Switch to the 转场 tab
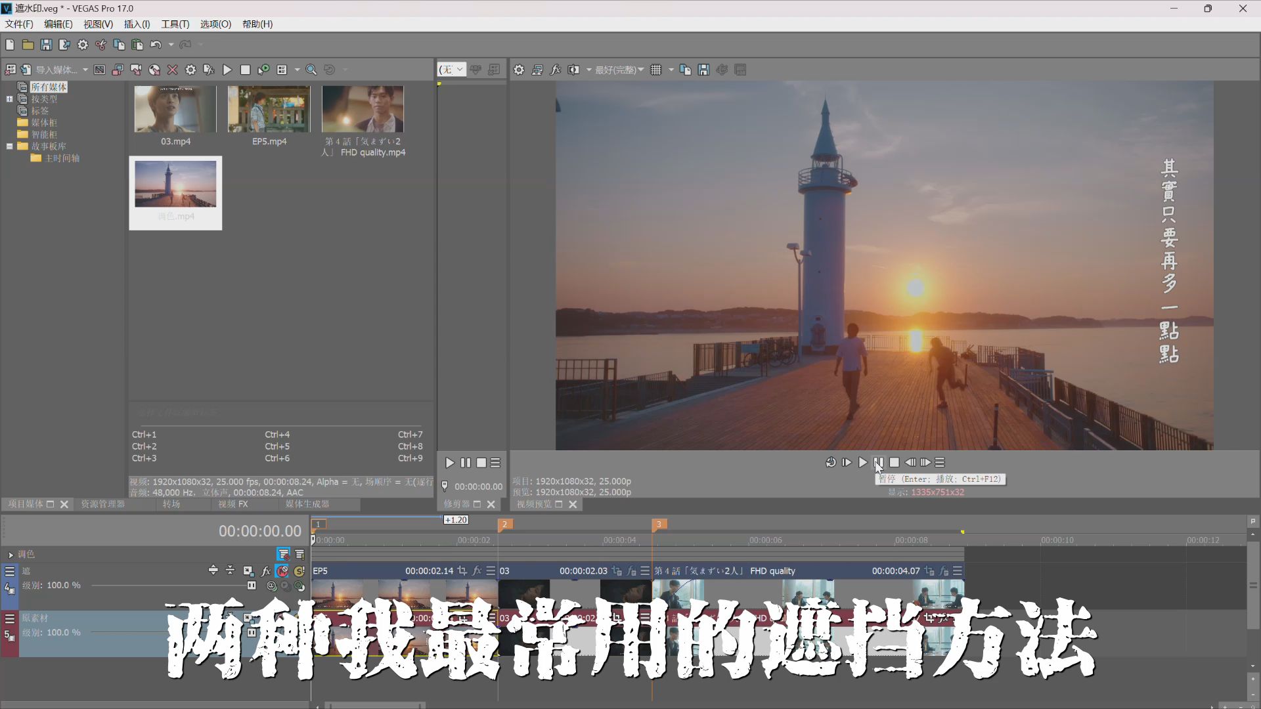1261x709 pixels. [x=171, y=504]
